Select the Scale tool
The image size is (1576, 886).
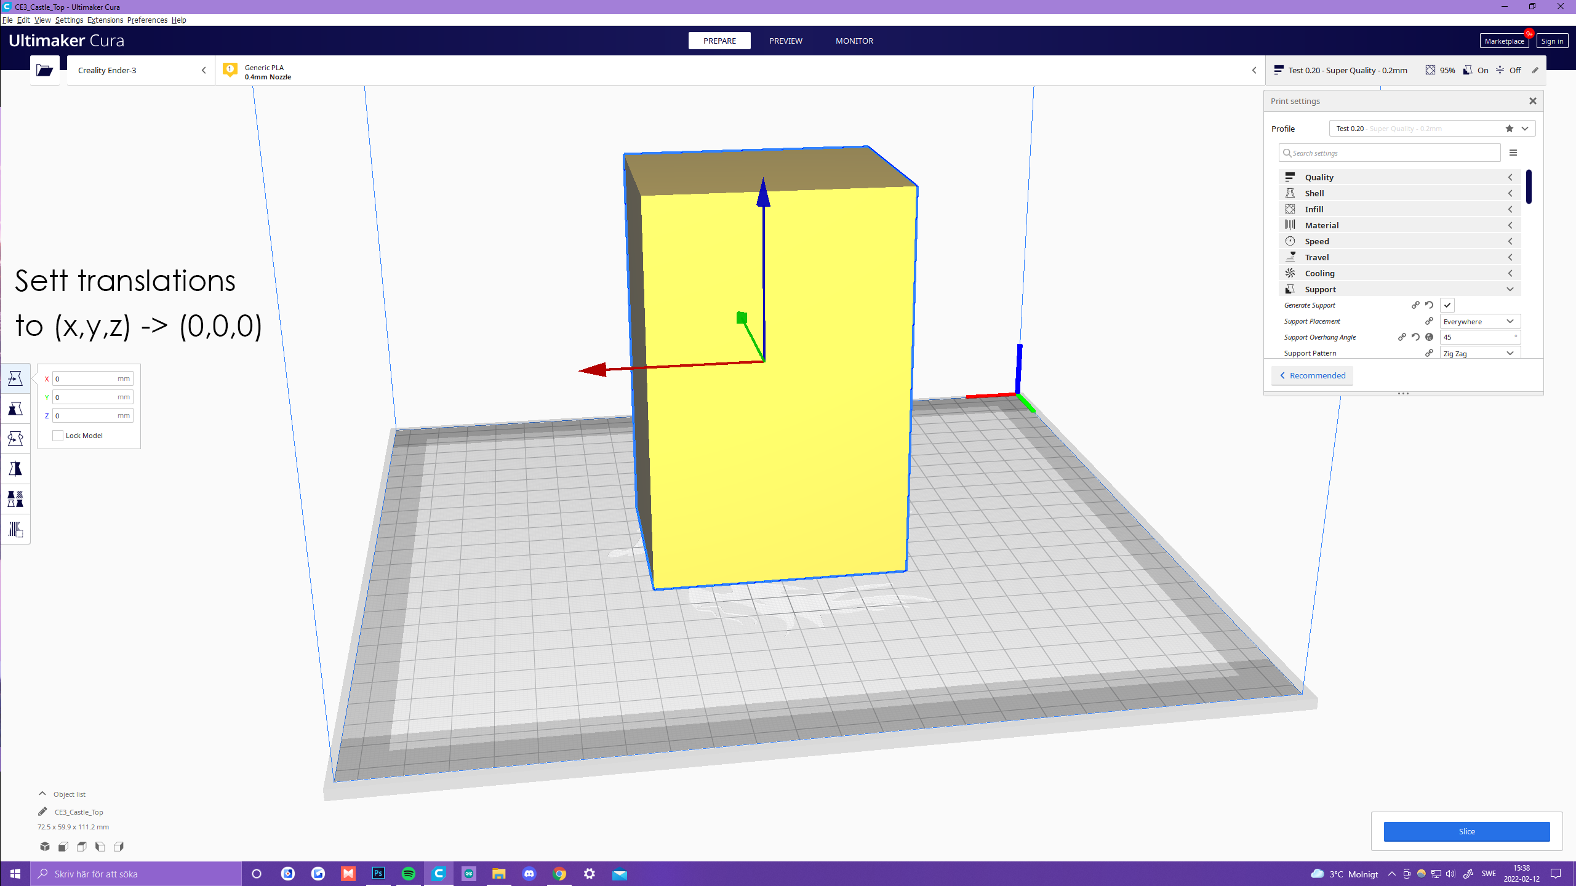15,409
